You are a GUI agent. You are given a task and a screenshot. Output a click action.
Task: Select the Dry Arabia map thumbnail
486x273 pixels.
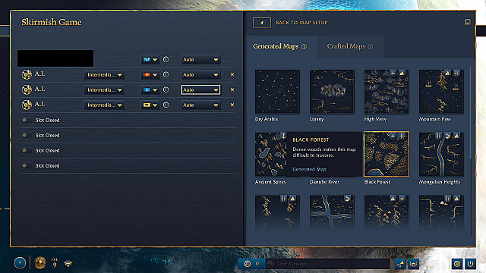pyautogui.click(x=277, y=92)
